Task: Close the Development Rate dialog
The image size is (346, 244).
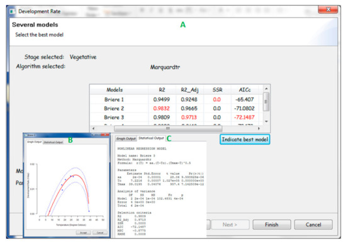Action: point(328,9)
